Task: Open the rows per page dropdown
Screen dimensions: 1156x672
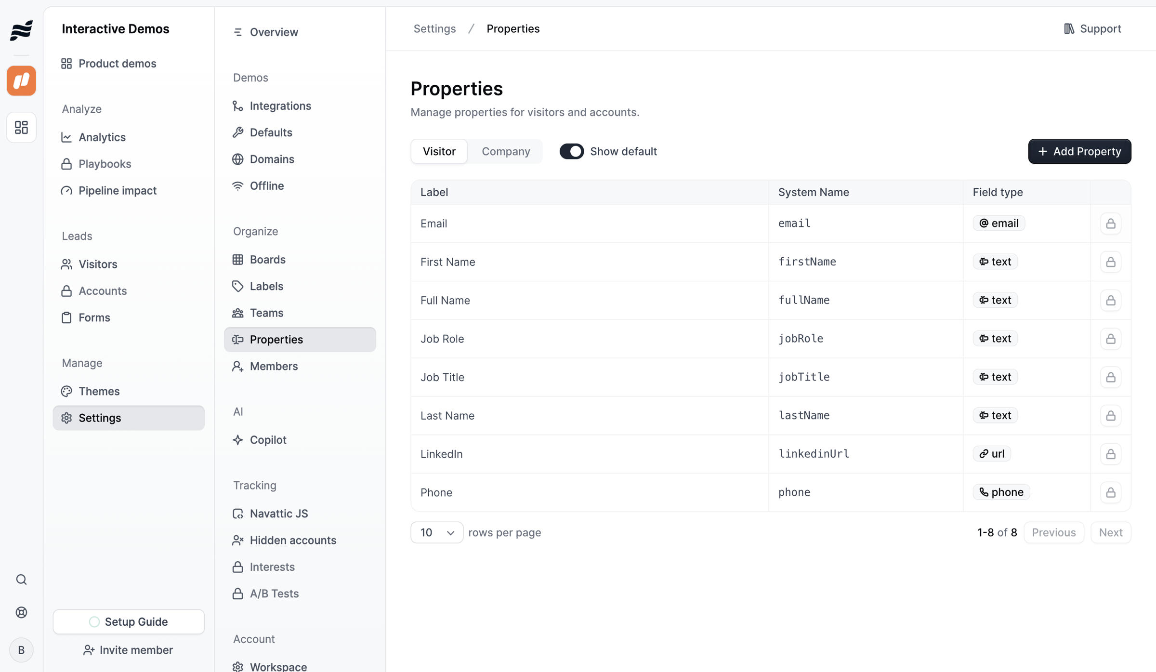Action: pos(437,532)
